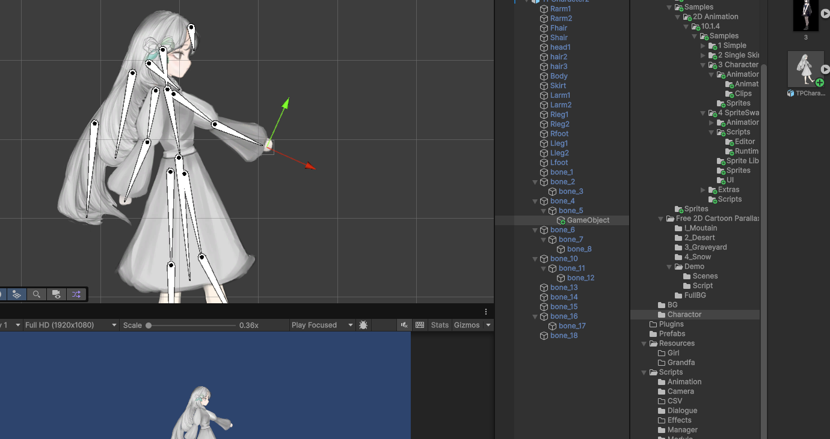Open the Full HD (1920x1080) resolution dropdown
Screen dimensions: 830x439
pyautogui.click(x=70, y=325)
